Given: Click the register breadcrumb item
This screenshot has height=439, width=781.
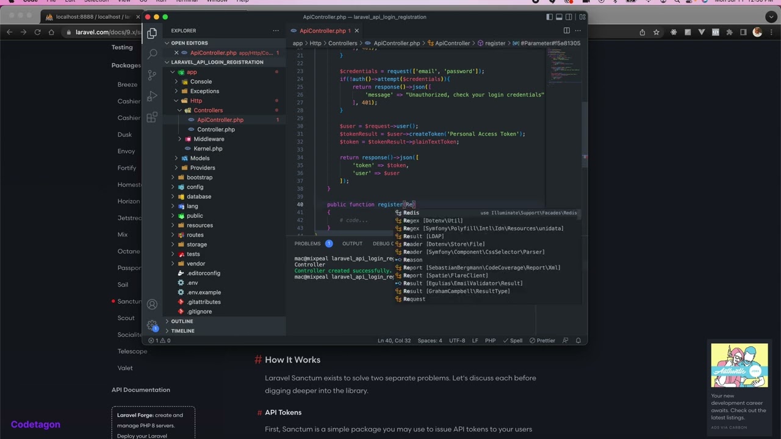Looking at the screenshot, I should pos(495,43).
